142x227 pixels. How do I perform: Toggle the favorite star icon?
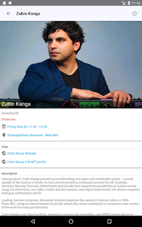tap(134, 13)
